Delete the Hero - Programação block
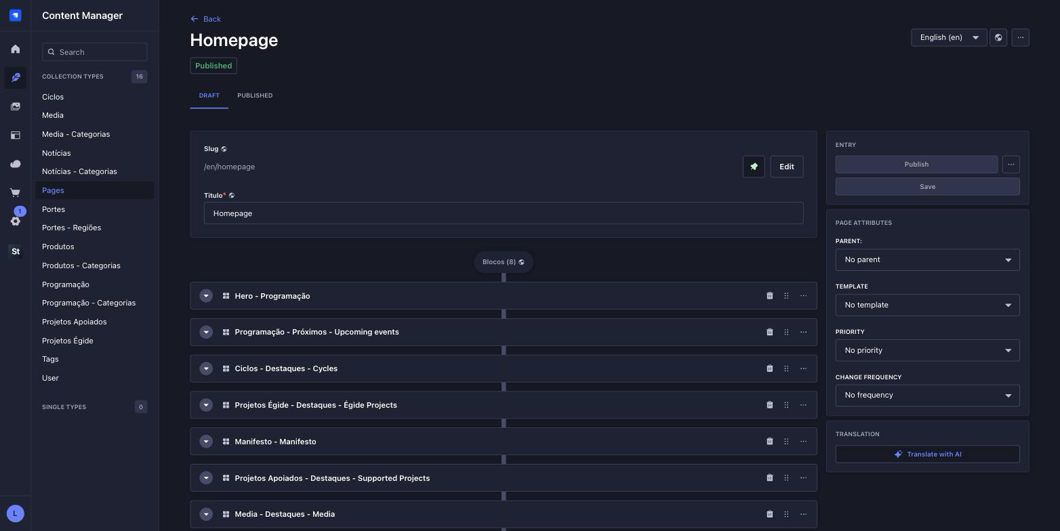Viewport: 1060px width, 531px height. [x=769, y=296]
